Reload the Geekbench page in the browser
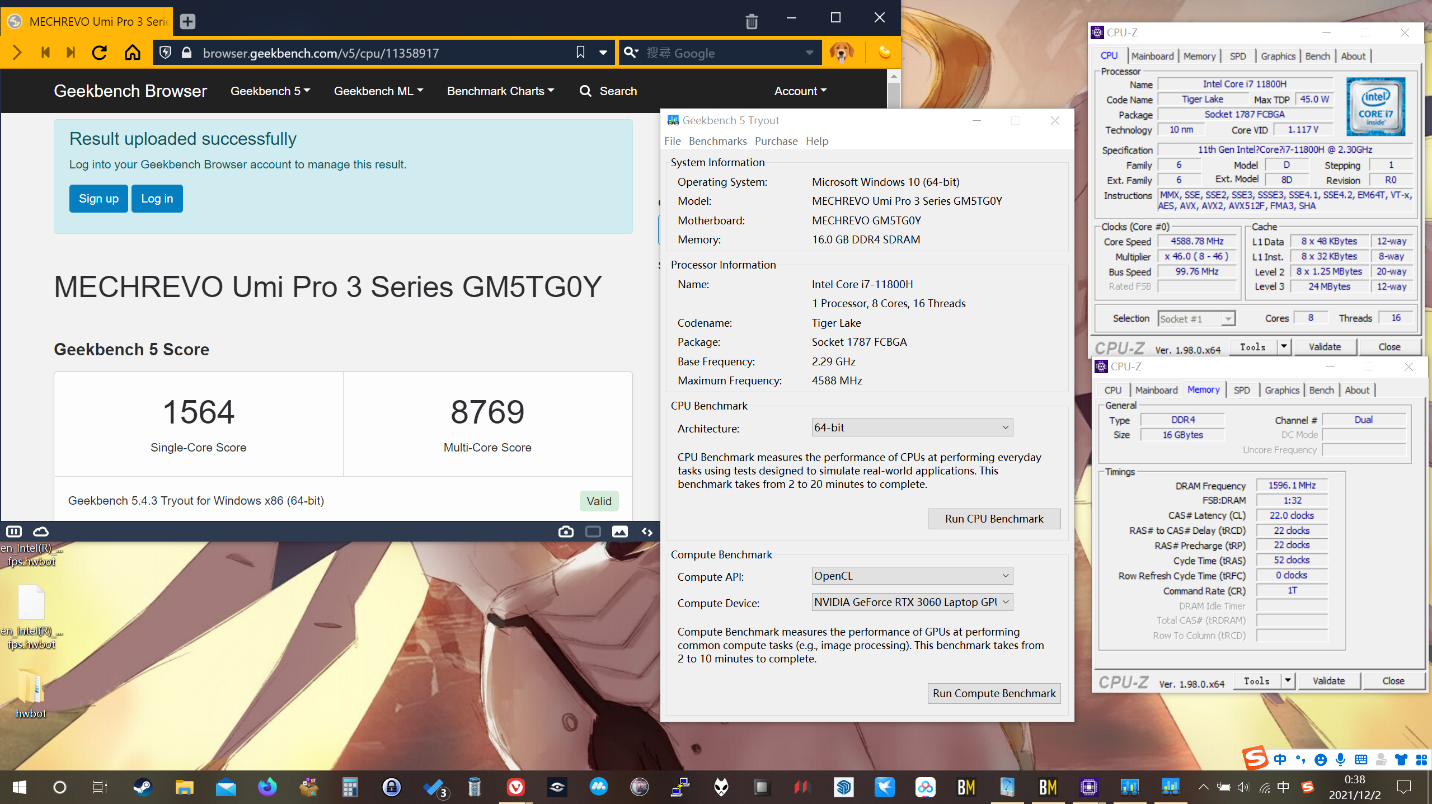The height and width of the screenshot is (804, 1432). coord(100,53)
